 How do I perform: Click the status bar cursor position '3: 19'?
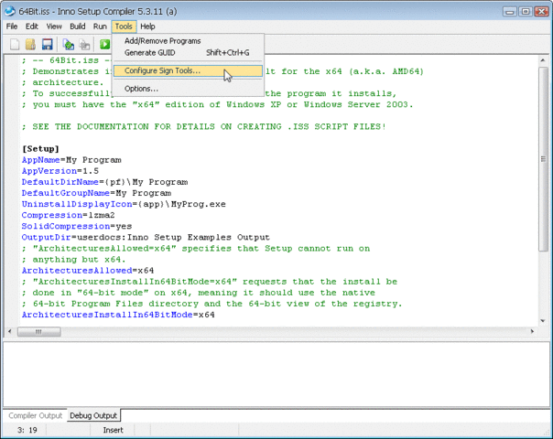point(27,430)
